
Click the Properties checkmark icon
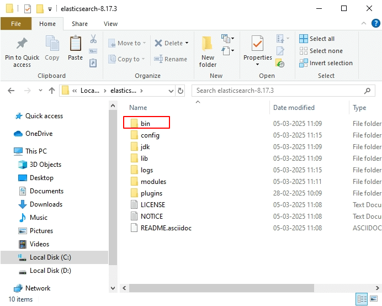point(257,44)
